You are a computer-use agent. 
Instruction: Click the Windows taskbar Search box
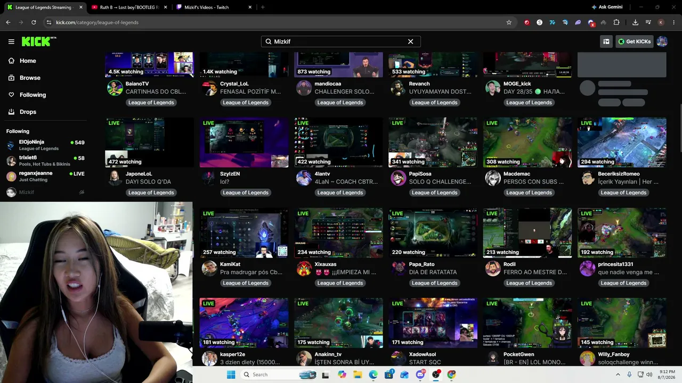tap(278, 374)
